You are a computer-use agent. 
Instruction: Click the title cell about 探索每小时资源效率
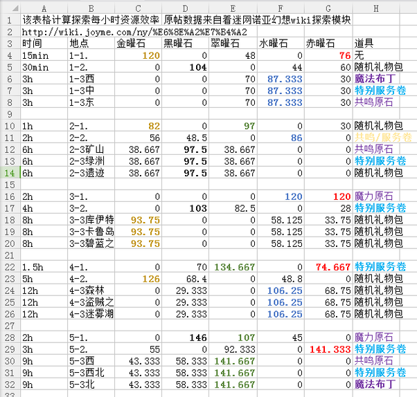[91, 20]
